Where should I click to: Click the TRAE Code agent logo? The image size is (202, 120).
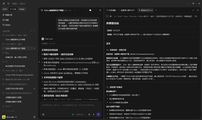43,39
